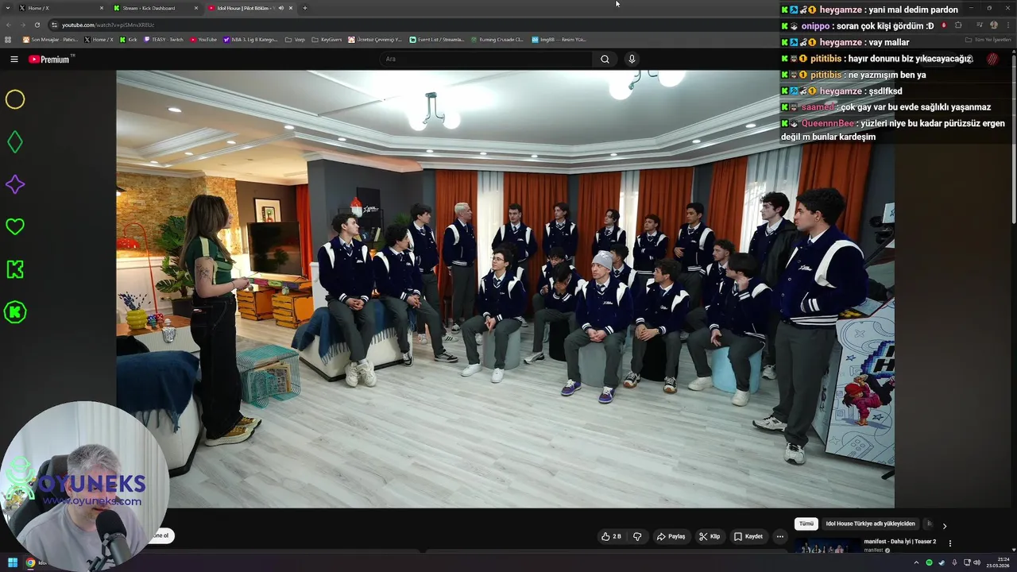The width and height of the screenshot is (1017, 572).
Task: Click the search magnifier button
Action: click(605, 59)
